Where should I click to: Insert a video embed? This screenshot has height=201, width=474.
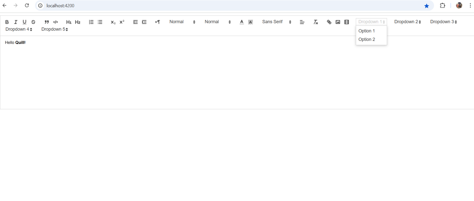pyautogui.click(x=346, y=22)
